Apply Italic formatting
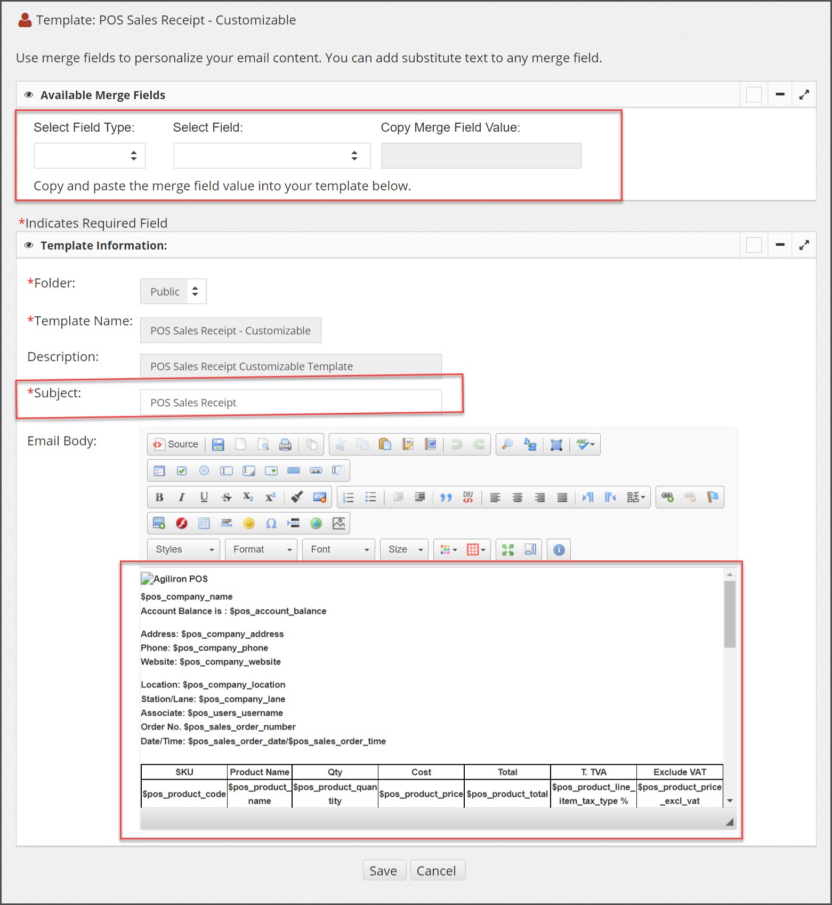Viewport: 832px width, 905px height. click(182, 497)
